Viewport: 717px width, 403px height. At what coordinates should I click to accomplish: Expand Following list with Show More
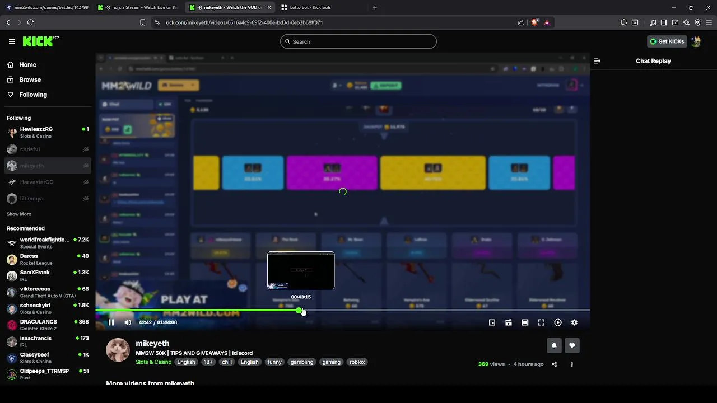click(x=19, y=214)
